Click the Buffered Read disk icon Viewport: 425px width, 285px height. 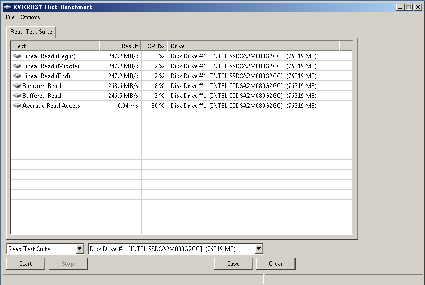click(17, 96)
